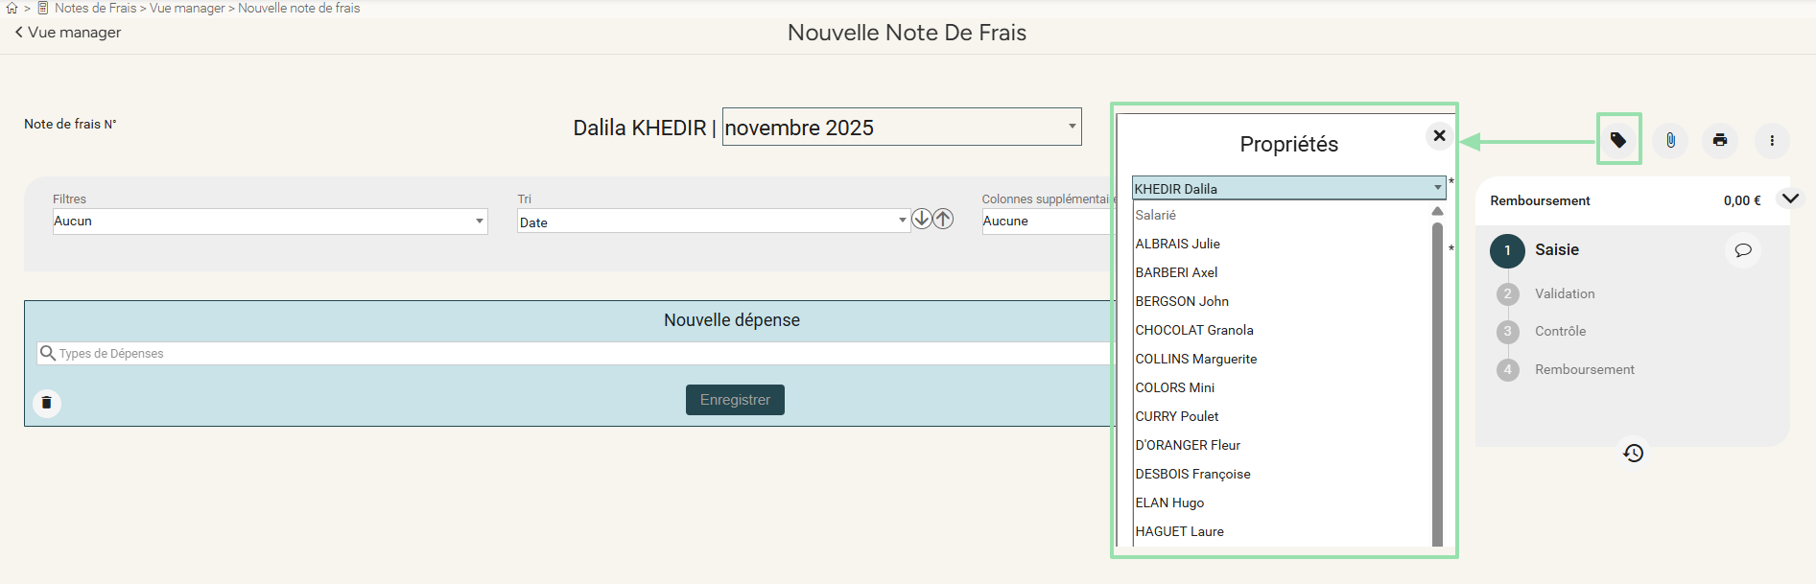This screenshot has height=584, width=1816.
Task: Sort ascending with the up arrow icon
Action: [944, 219]
